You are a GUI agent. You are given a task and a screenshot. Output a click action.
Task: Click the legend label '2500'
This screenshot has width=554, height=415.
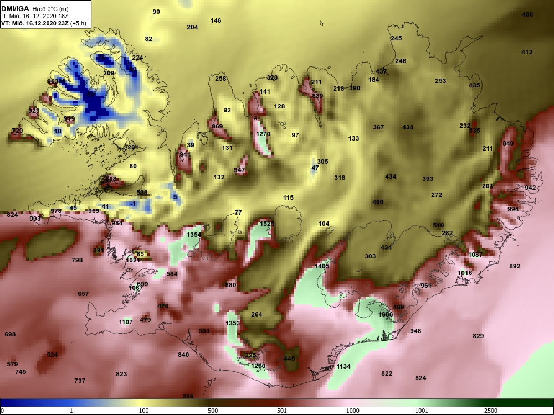491,411
